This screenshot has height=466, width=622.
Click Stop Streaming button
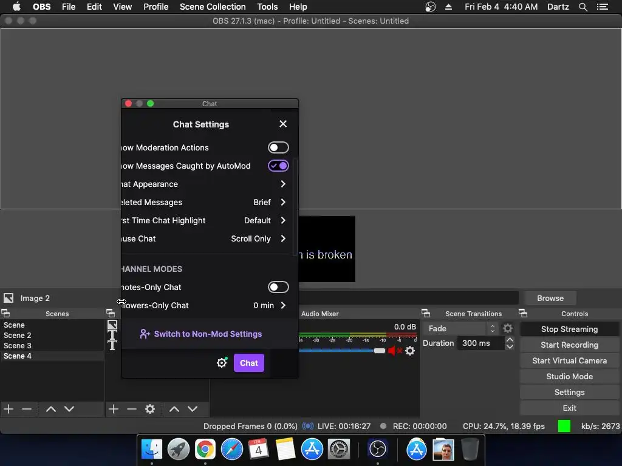coord(569,329)
